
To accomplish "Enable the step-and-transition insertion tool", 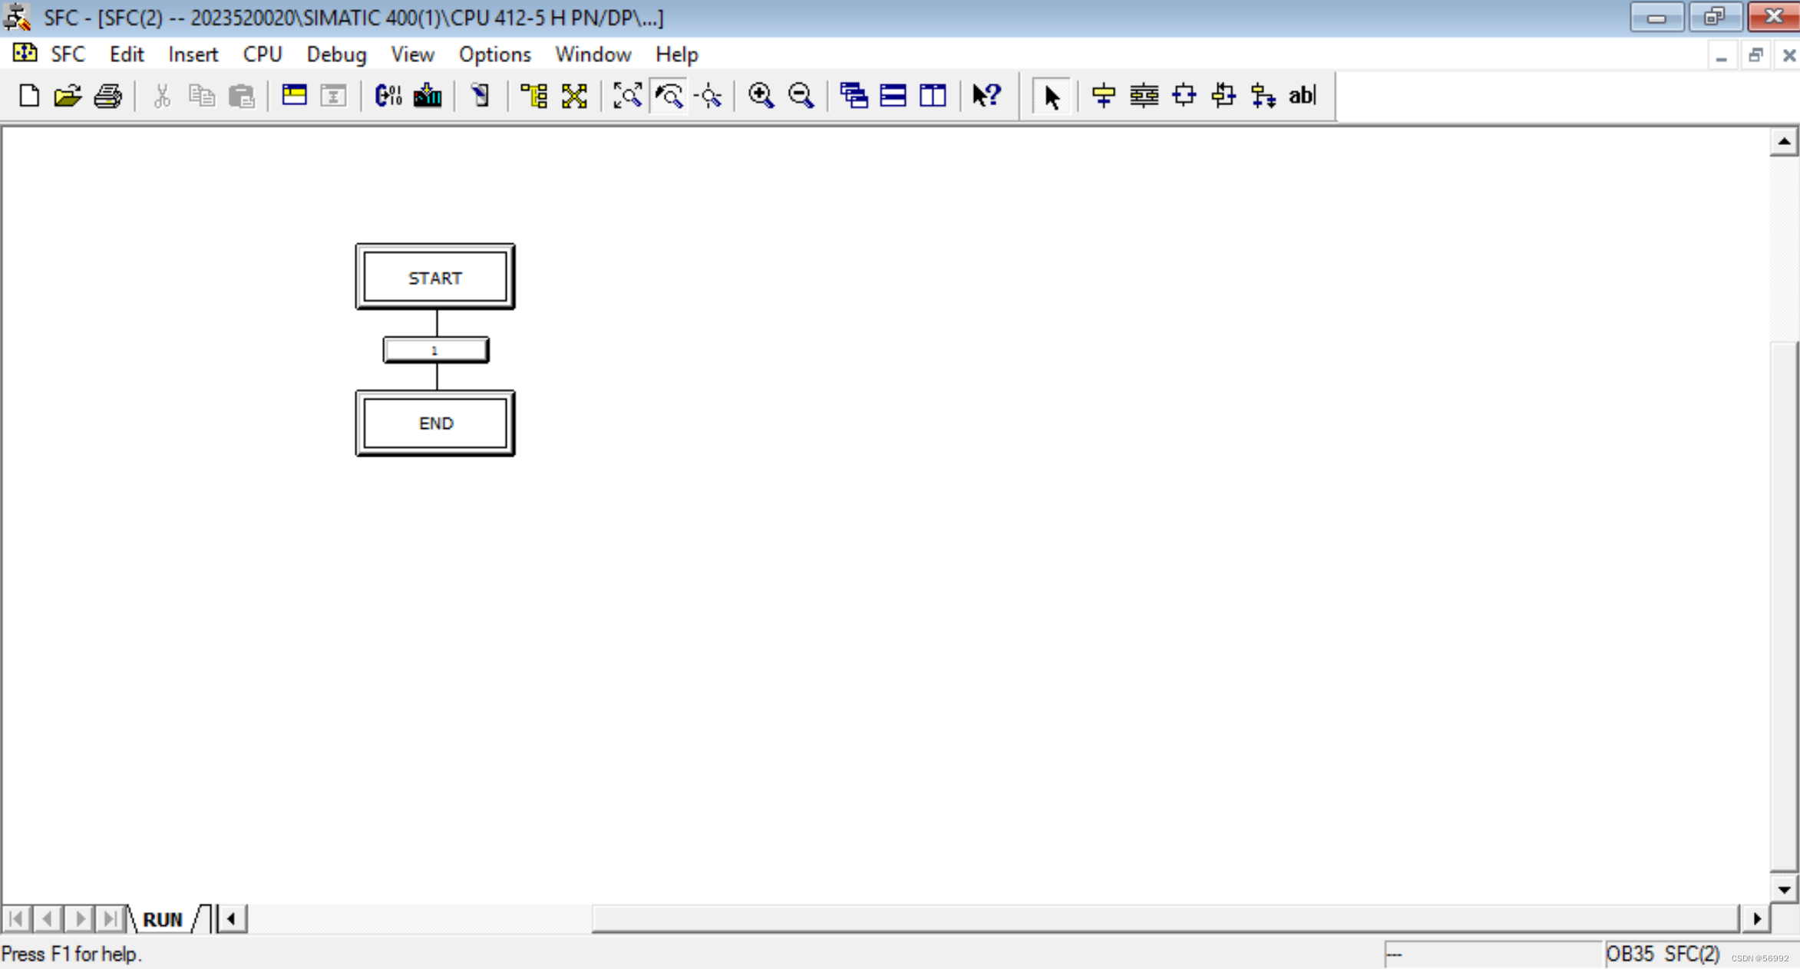I will (1104, 96).
